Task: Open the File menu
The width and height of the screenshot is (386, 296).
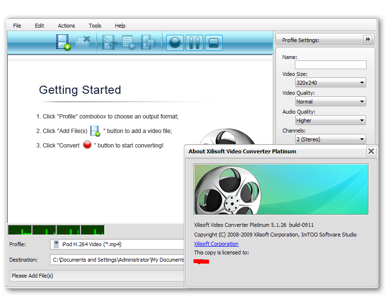Action: click(17, 26)
